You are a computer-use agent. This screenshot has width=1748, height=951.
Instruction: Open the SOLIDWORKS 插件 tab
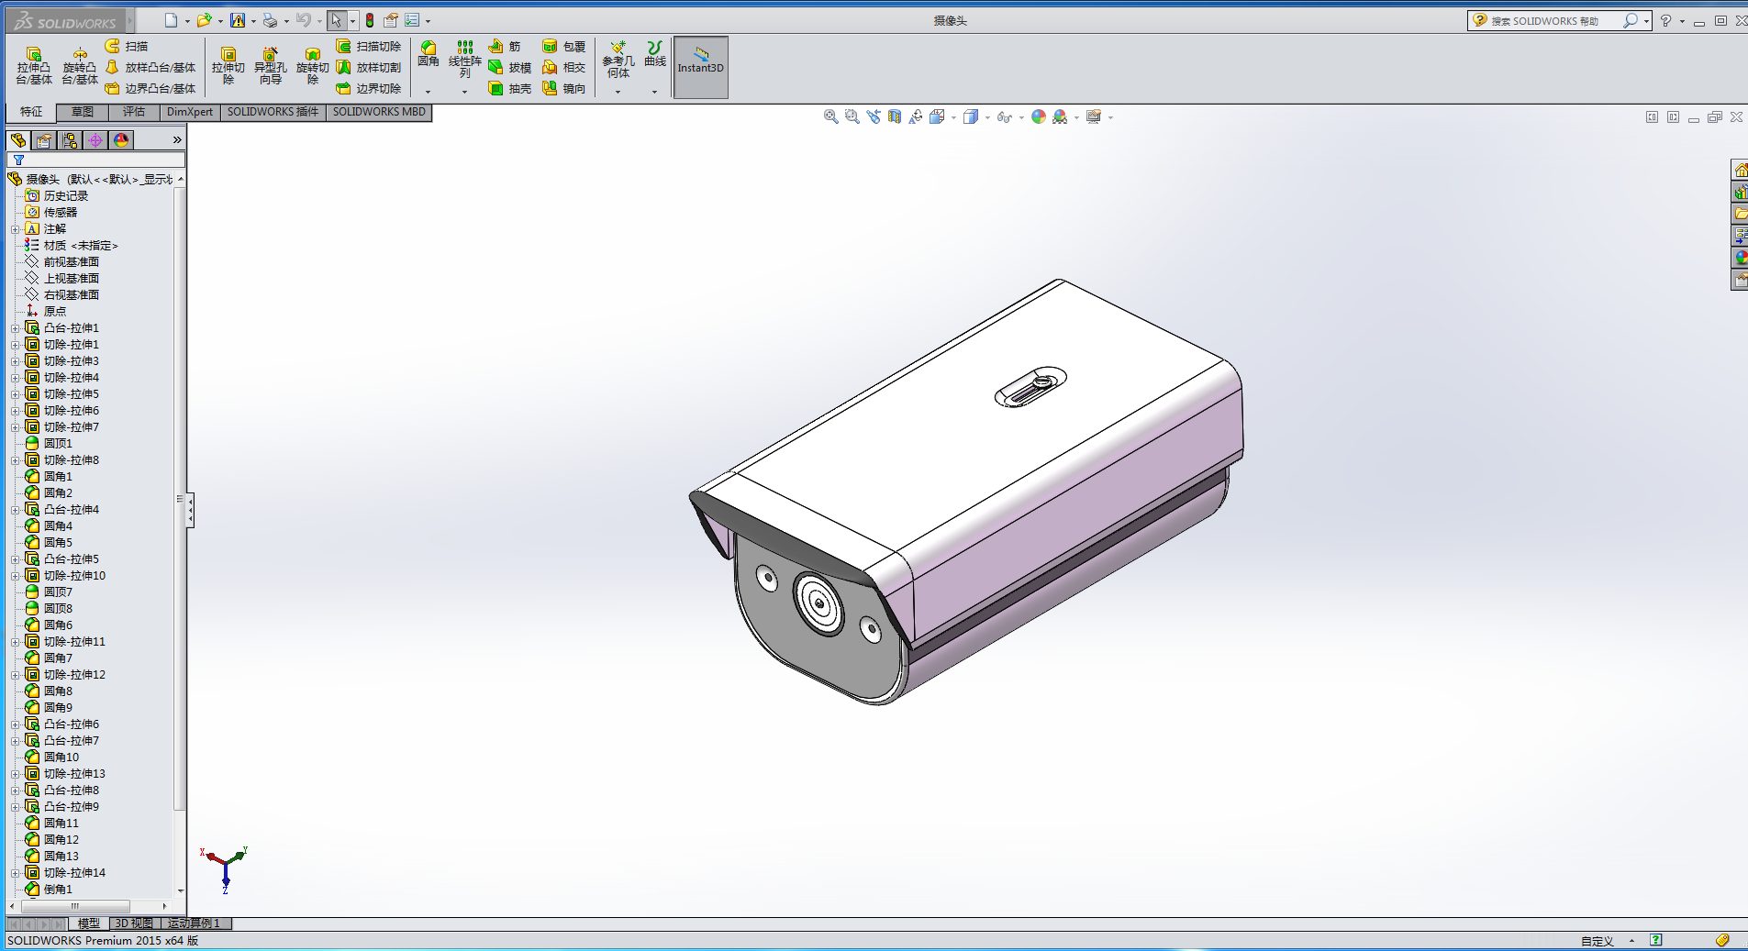(273, 112)
